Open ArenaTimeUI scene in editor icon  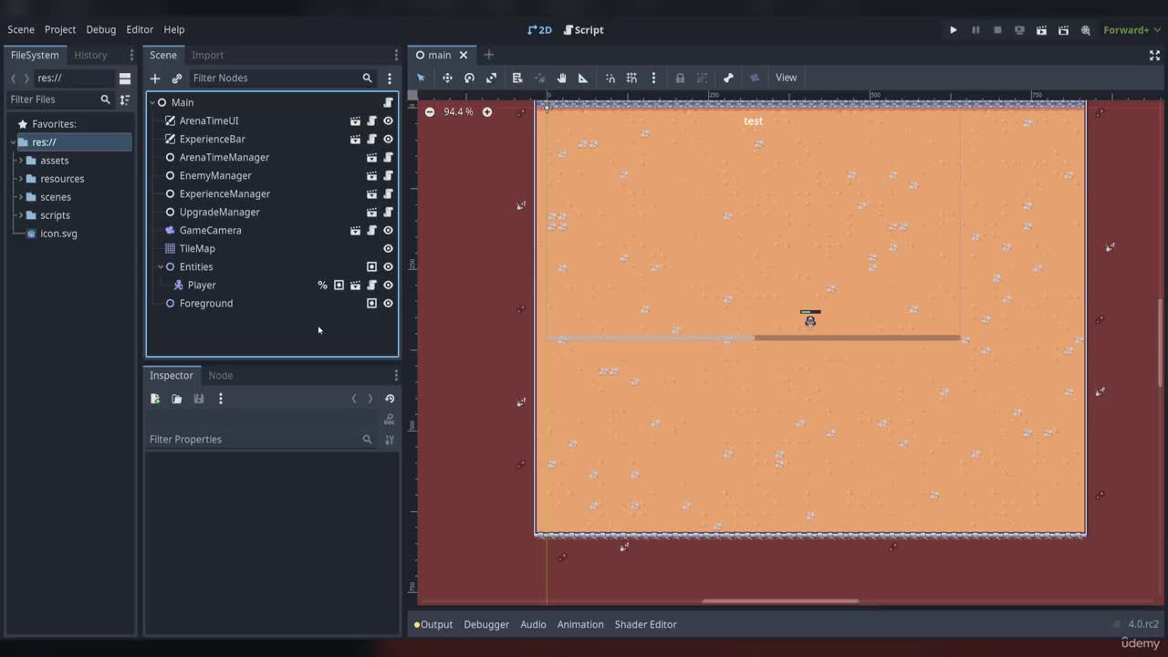point(355,120)
